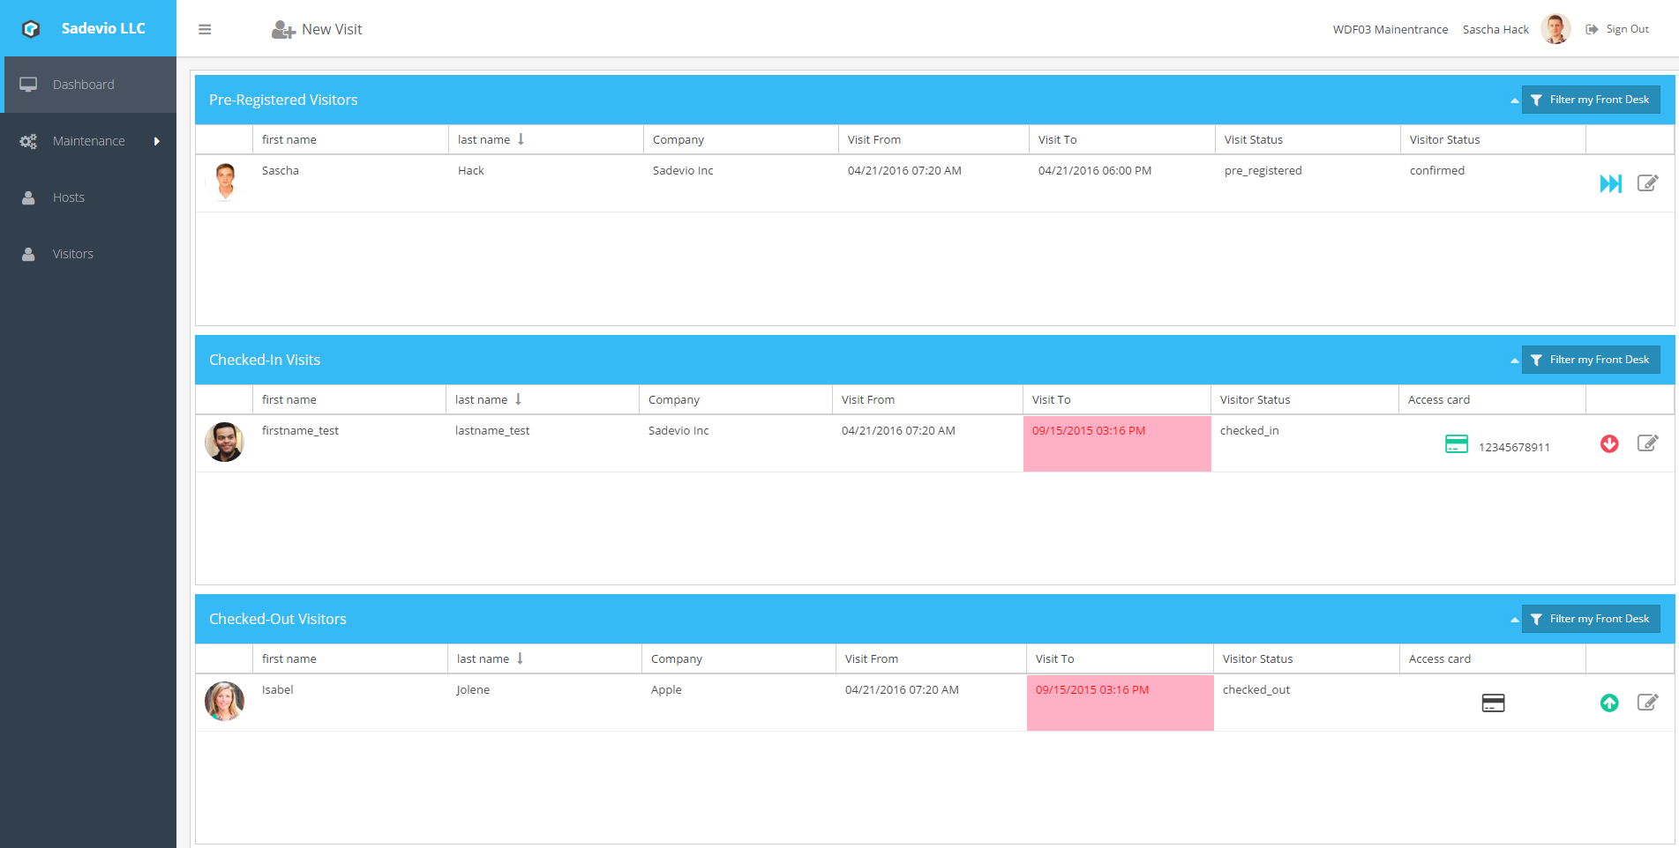Viewport: 1679px width, 848px height.
Task: Toggle the hamburger sidebar menu
Action: pyautogui.click(x=205, y=29)
